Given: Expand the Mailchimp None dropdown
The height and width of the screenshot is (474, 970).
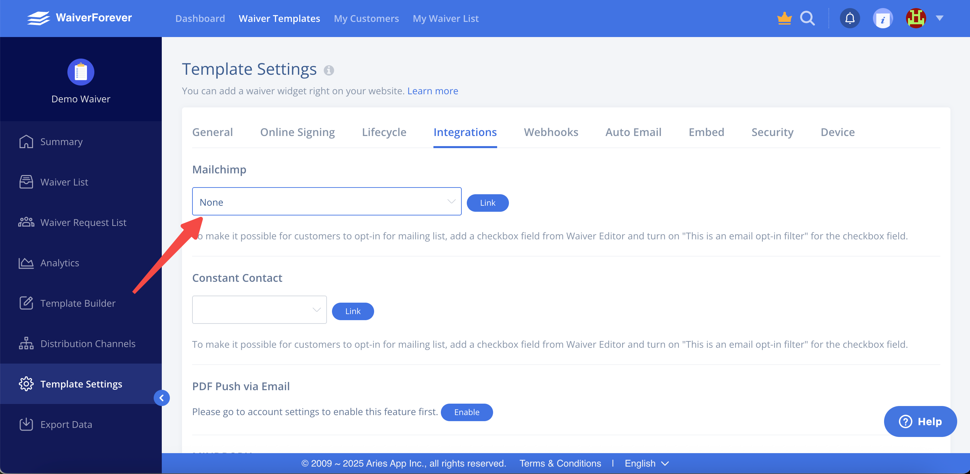Looking at the screenshot, I should click(x=327, y=202).
